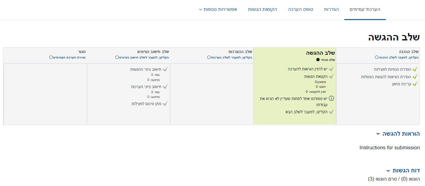
Task: Click the הקליקו, למעבר לשלב הבא link
Action: (x=306, y=112)
